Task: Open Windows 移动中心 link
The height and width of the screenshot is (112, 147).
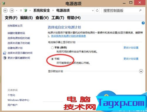Action: [x=19, y=100]
